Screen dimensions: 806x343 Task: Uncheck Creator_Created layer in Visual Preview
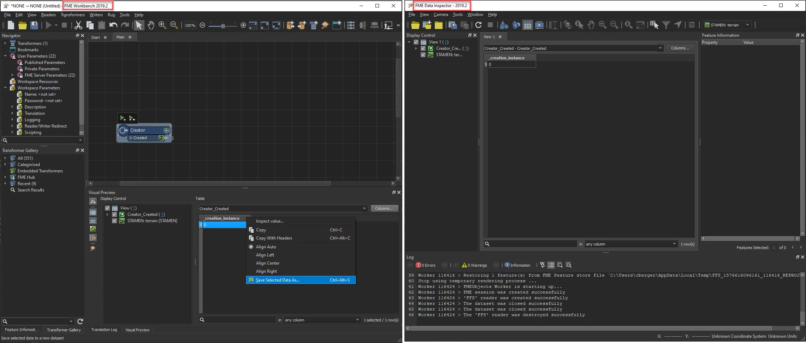coord(114,214)
